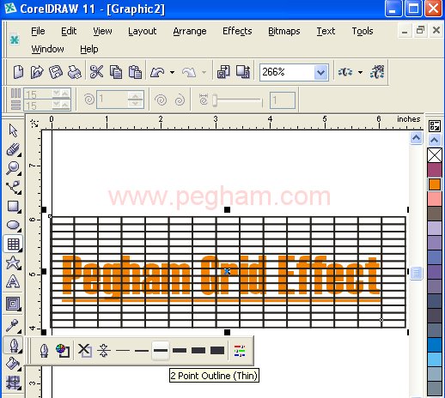Click the Redo arrow icon
Viewport: 445px width, 398px height.
click(x=189, y=72)
